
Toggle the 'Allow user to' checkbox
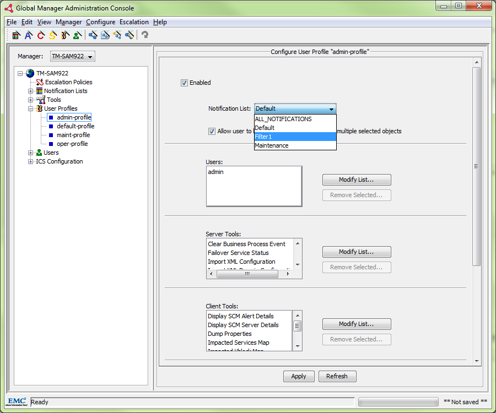pos(212,131)
